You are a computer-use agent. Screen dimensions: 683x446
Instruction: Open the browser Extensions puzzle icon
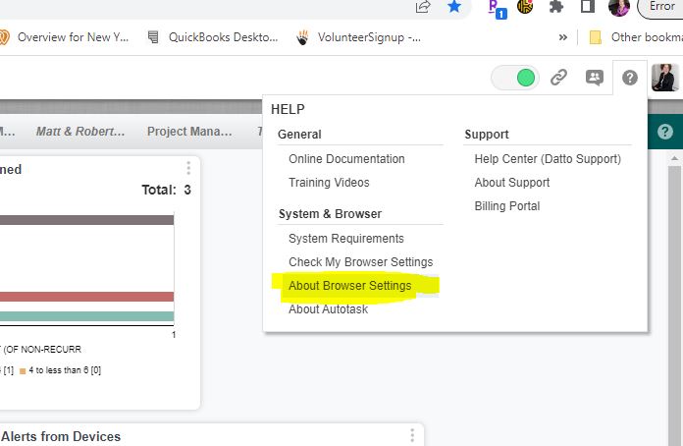[556, 7]
